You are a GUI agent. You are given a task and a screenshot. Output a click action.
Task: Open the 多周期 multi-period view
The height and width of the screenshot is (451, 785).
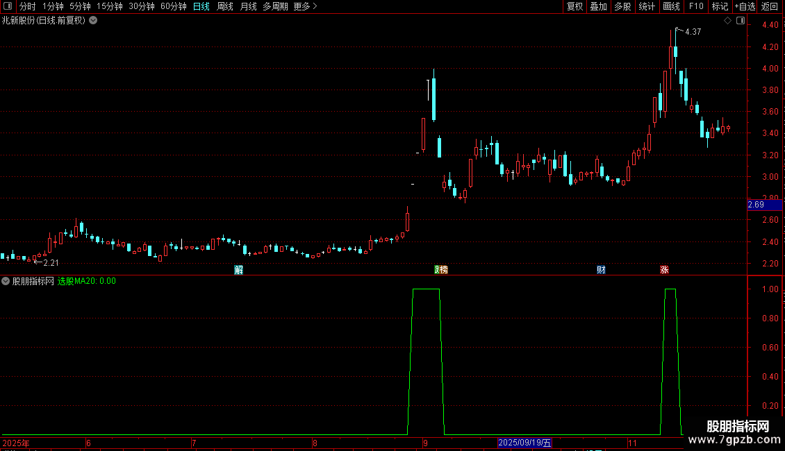[275, 6]
